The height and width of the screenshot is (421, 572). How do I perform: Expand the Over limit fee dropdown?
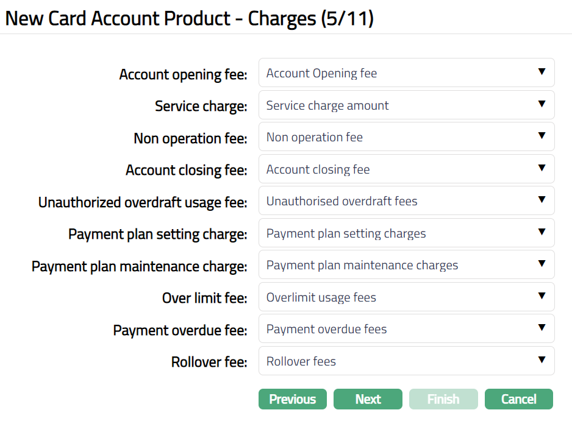coord(406,297)
